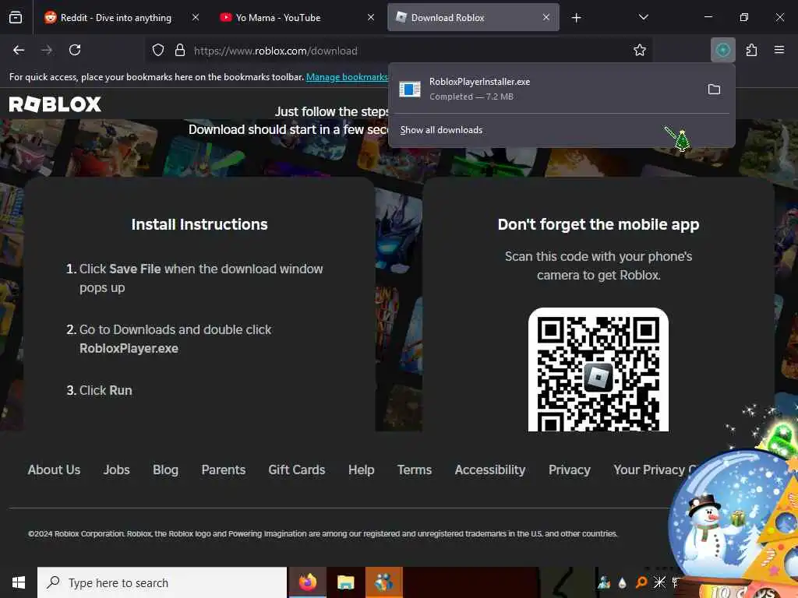Click the water drop tray icon

tap(623, 582)
